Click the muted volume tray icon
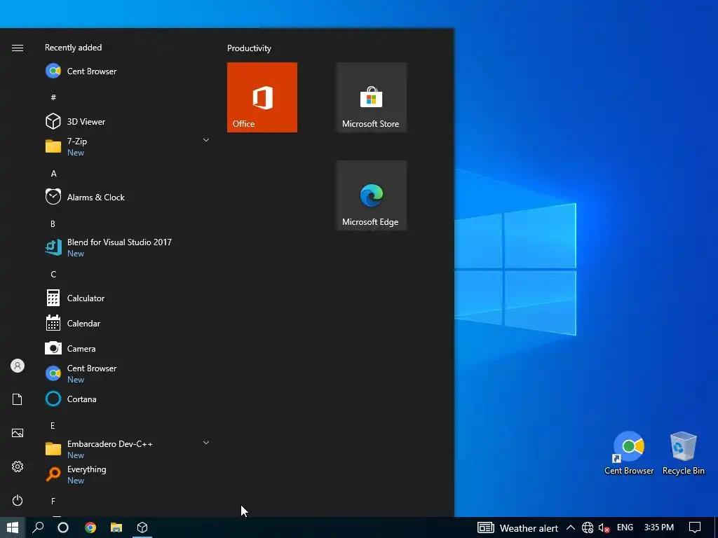 (604, 528)
